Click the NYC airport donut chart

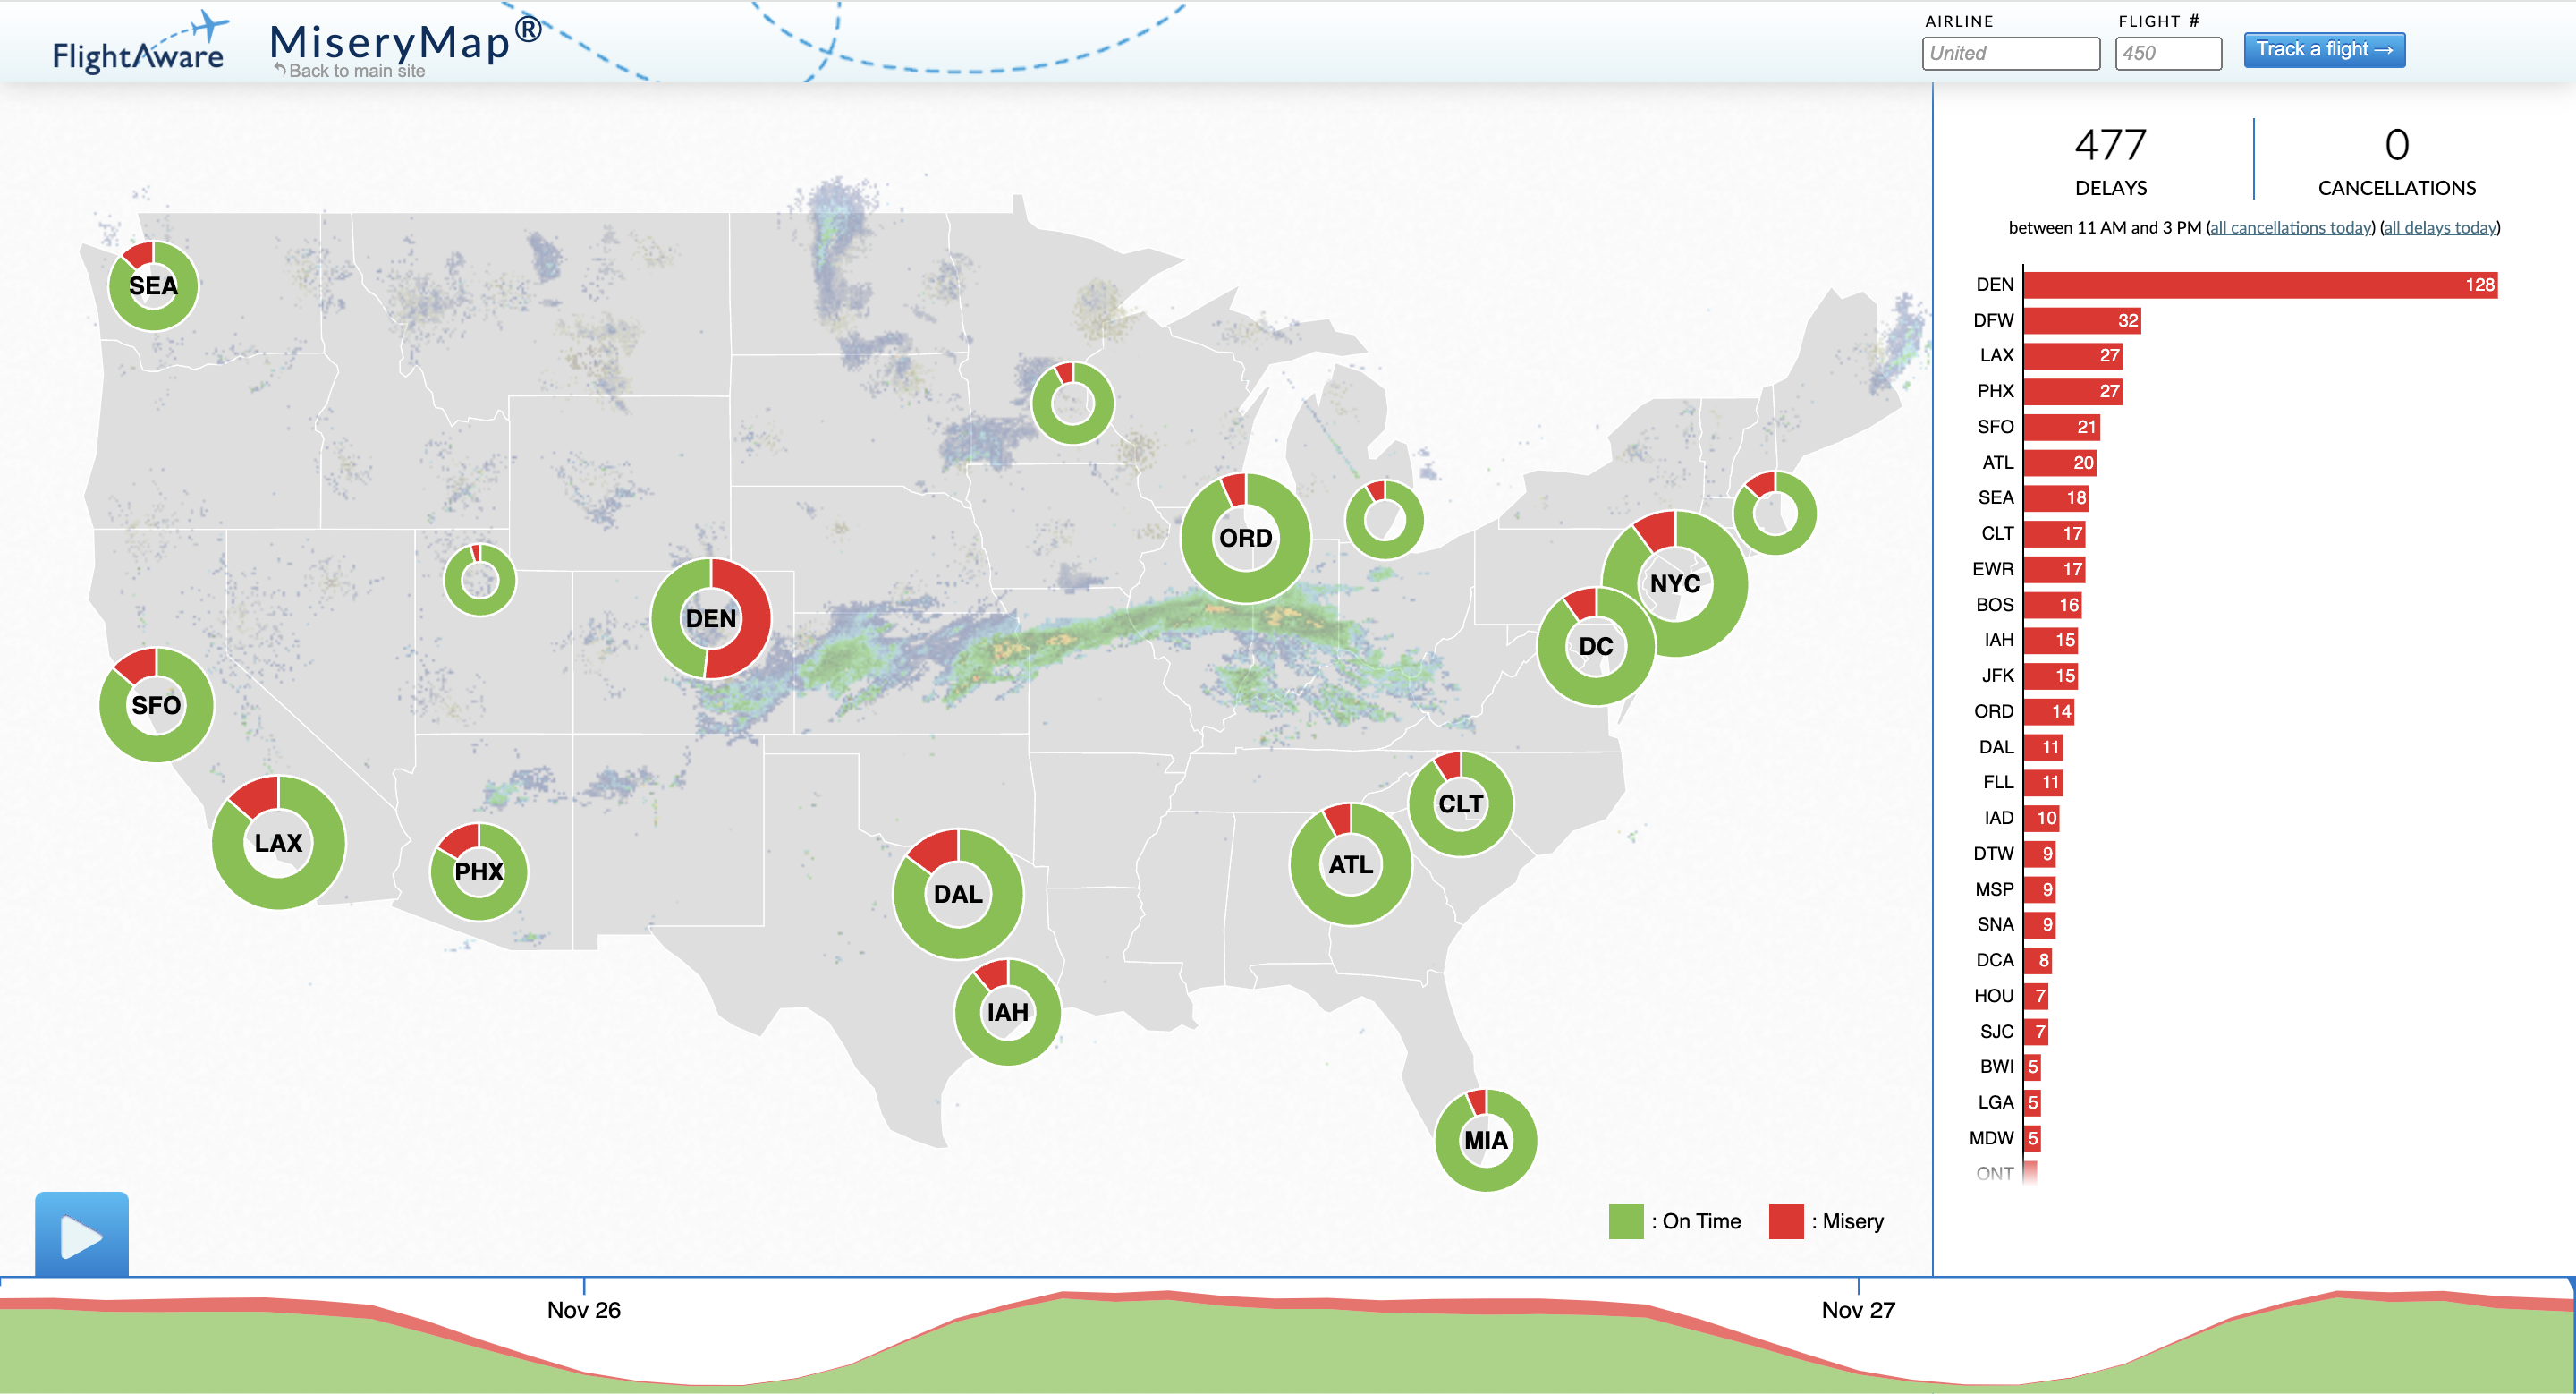pyautogui.click(x=1675, y=583)
